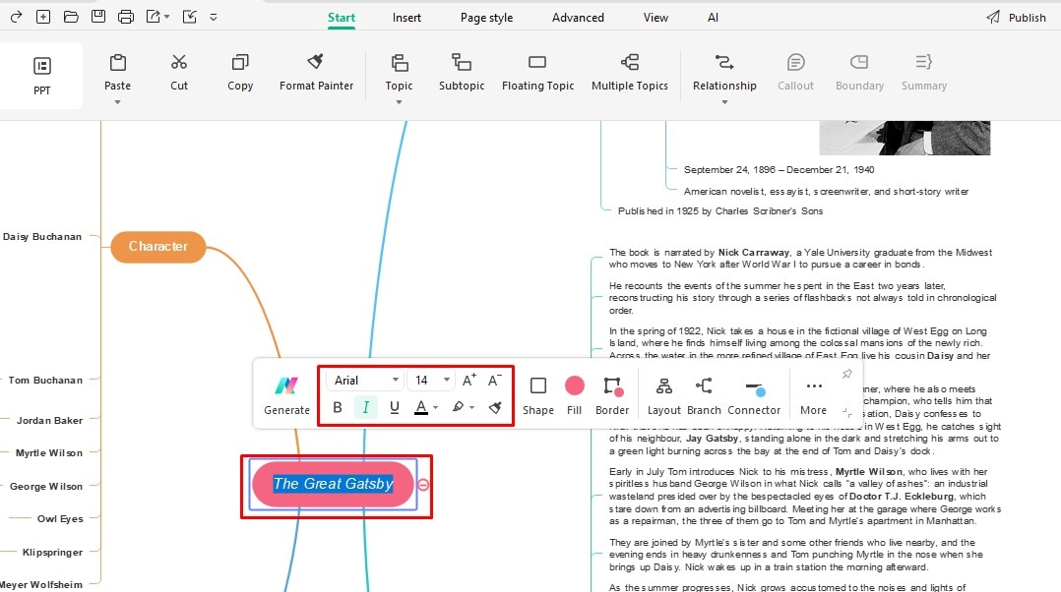Open the Branch style options

click(x=704, y=396)
